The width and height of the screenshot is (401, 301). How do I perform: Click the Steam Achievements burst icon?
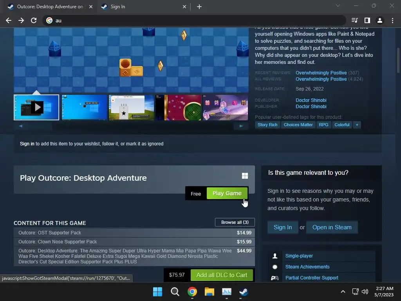(275, 267)
